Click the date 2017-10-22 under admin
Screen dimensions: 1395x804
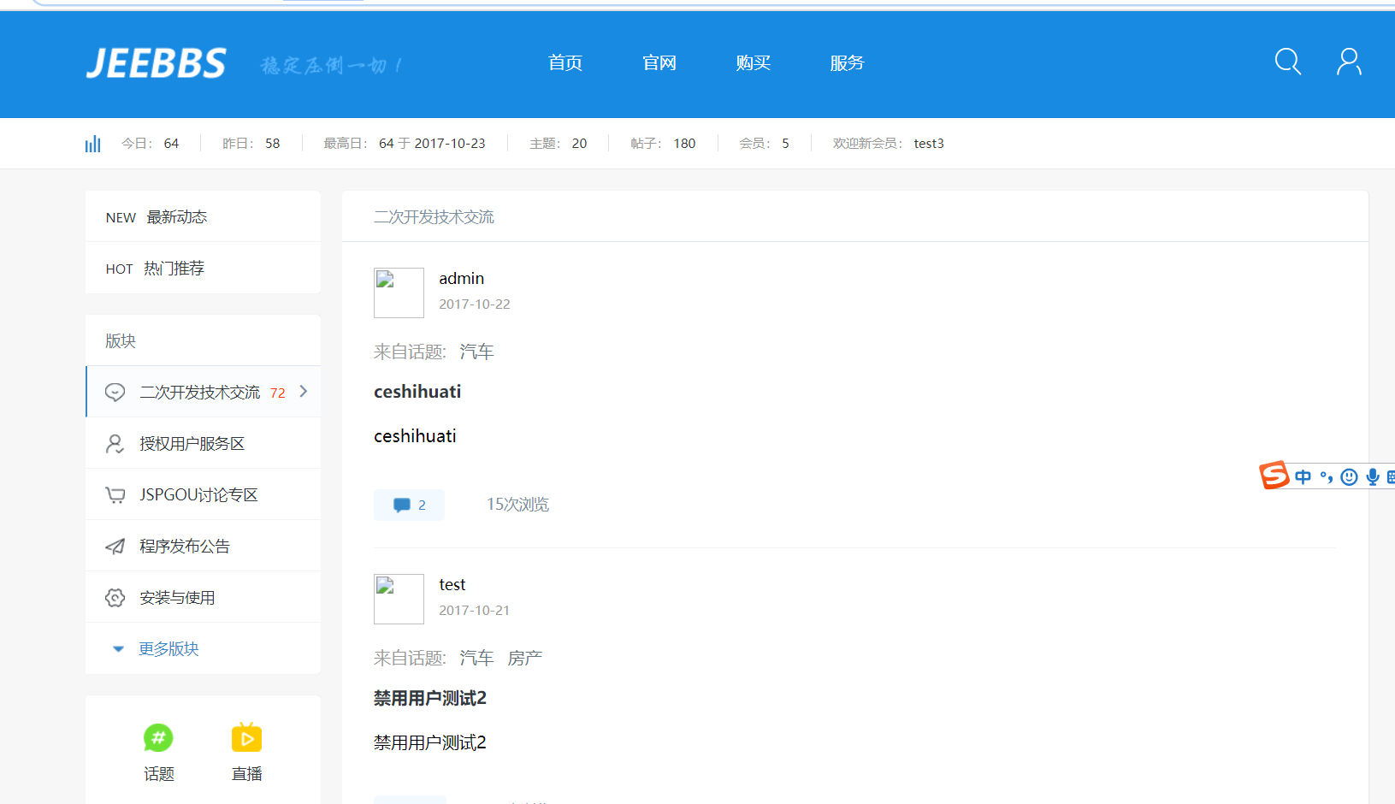point(475,304)
